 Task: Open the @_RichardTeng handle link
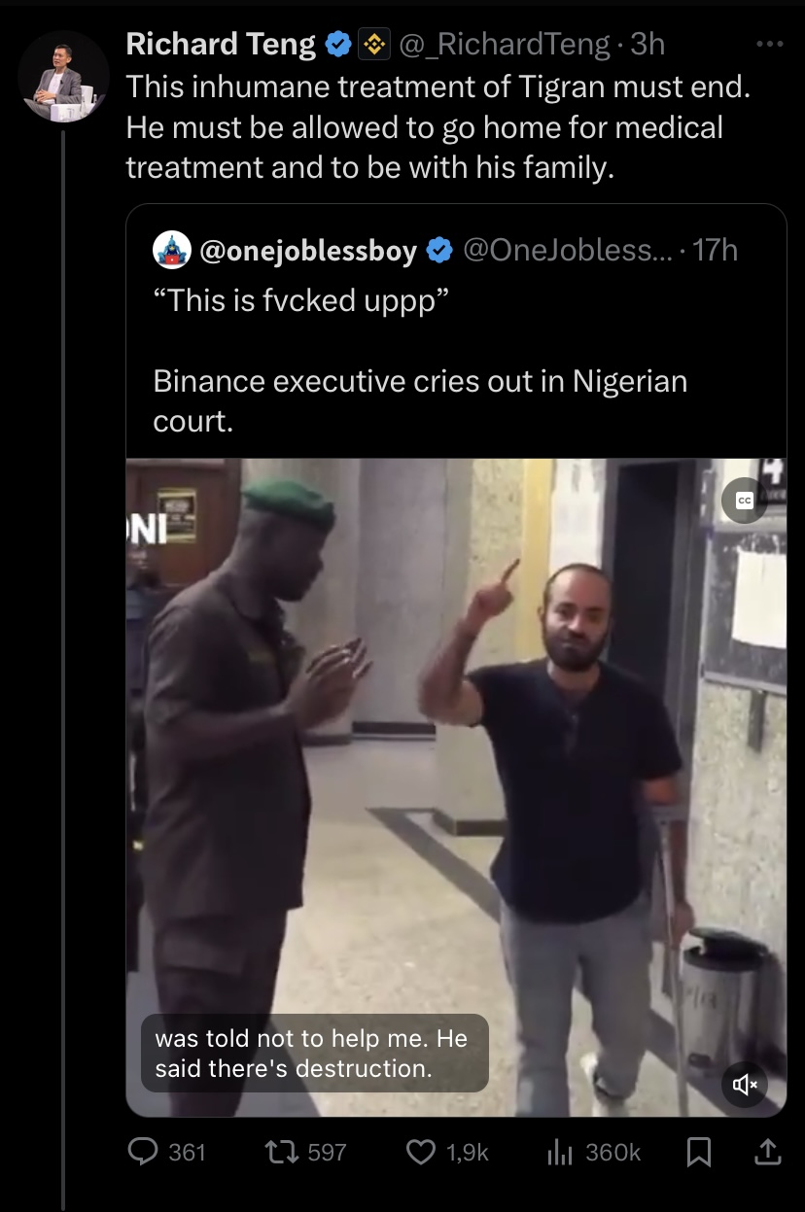click(x=505, y=45)
